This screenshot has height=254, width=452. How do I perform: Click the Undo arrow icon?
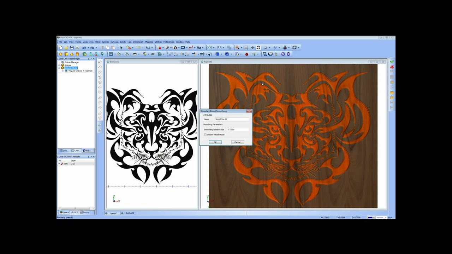pyautogui.click(x=84, y=48)
